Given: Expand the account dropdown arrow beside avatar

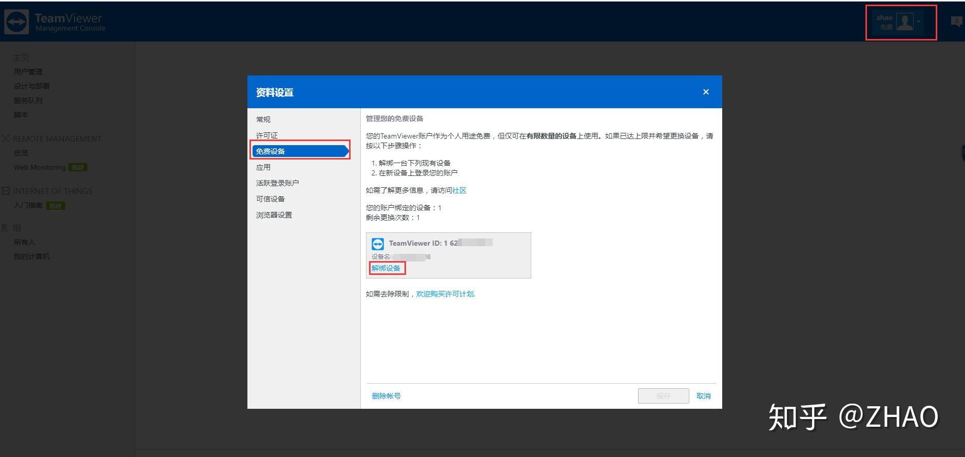Looking at the screenshot, I should [919, 22].
